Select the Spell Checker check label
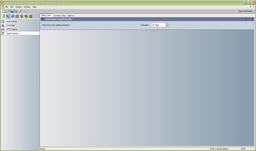 pos(13,33)
